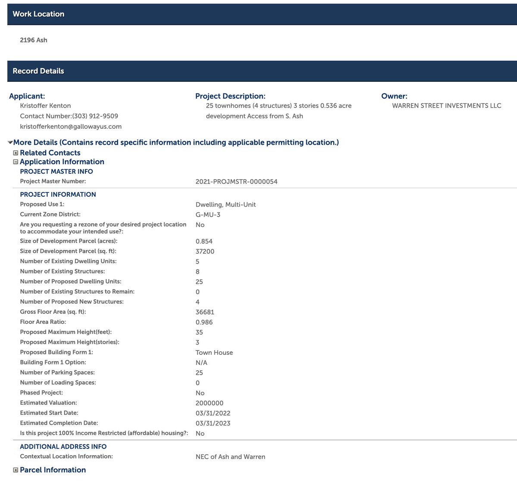Click the Project Description label
This screenshot has width=517, height=481.
(x=230, y=96)
